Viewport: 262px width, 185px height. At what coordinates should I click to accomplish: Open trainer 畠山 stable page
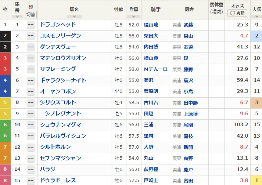point(188,36)
